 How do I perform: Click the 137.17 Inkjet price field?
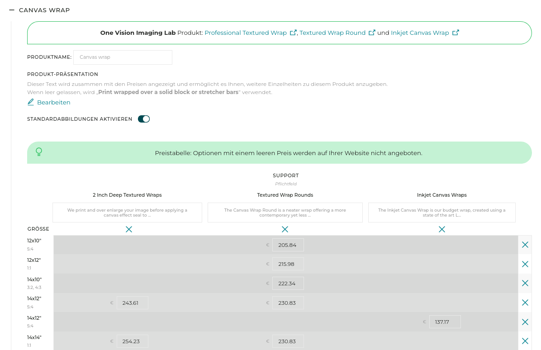click(x=445, y=322)
